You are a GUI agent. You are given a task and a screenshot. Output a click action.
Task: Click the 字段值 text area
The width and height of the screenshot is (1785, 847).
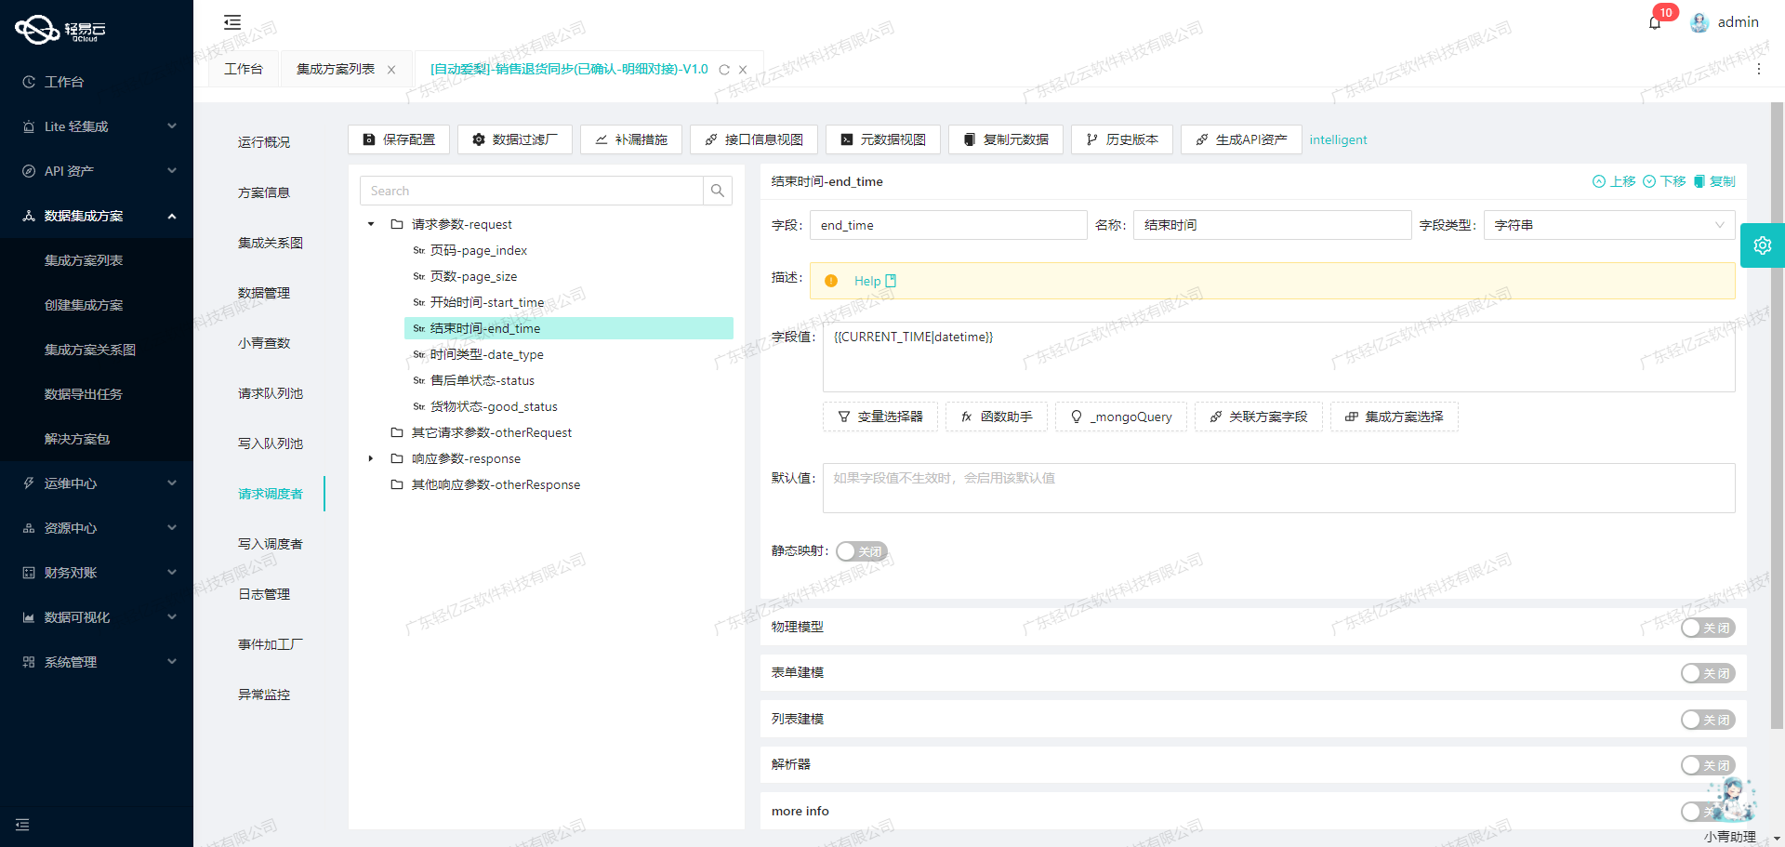coord(1278,357)
